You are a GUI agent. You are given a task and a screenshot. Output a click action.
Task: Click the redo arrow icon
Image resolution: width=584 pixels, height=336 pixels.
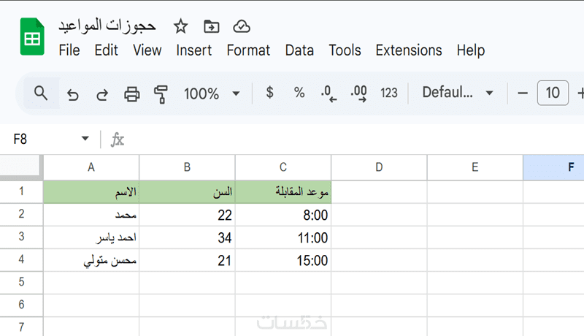(102, 93)
